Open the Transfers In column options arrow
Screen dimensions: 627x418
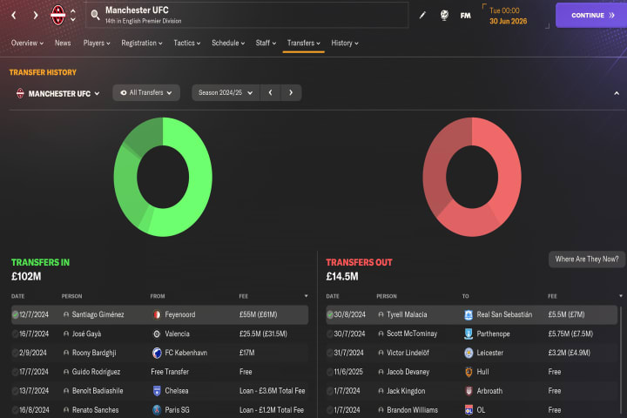click(306, 296)
